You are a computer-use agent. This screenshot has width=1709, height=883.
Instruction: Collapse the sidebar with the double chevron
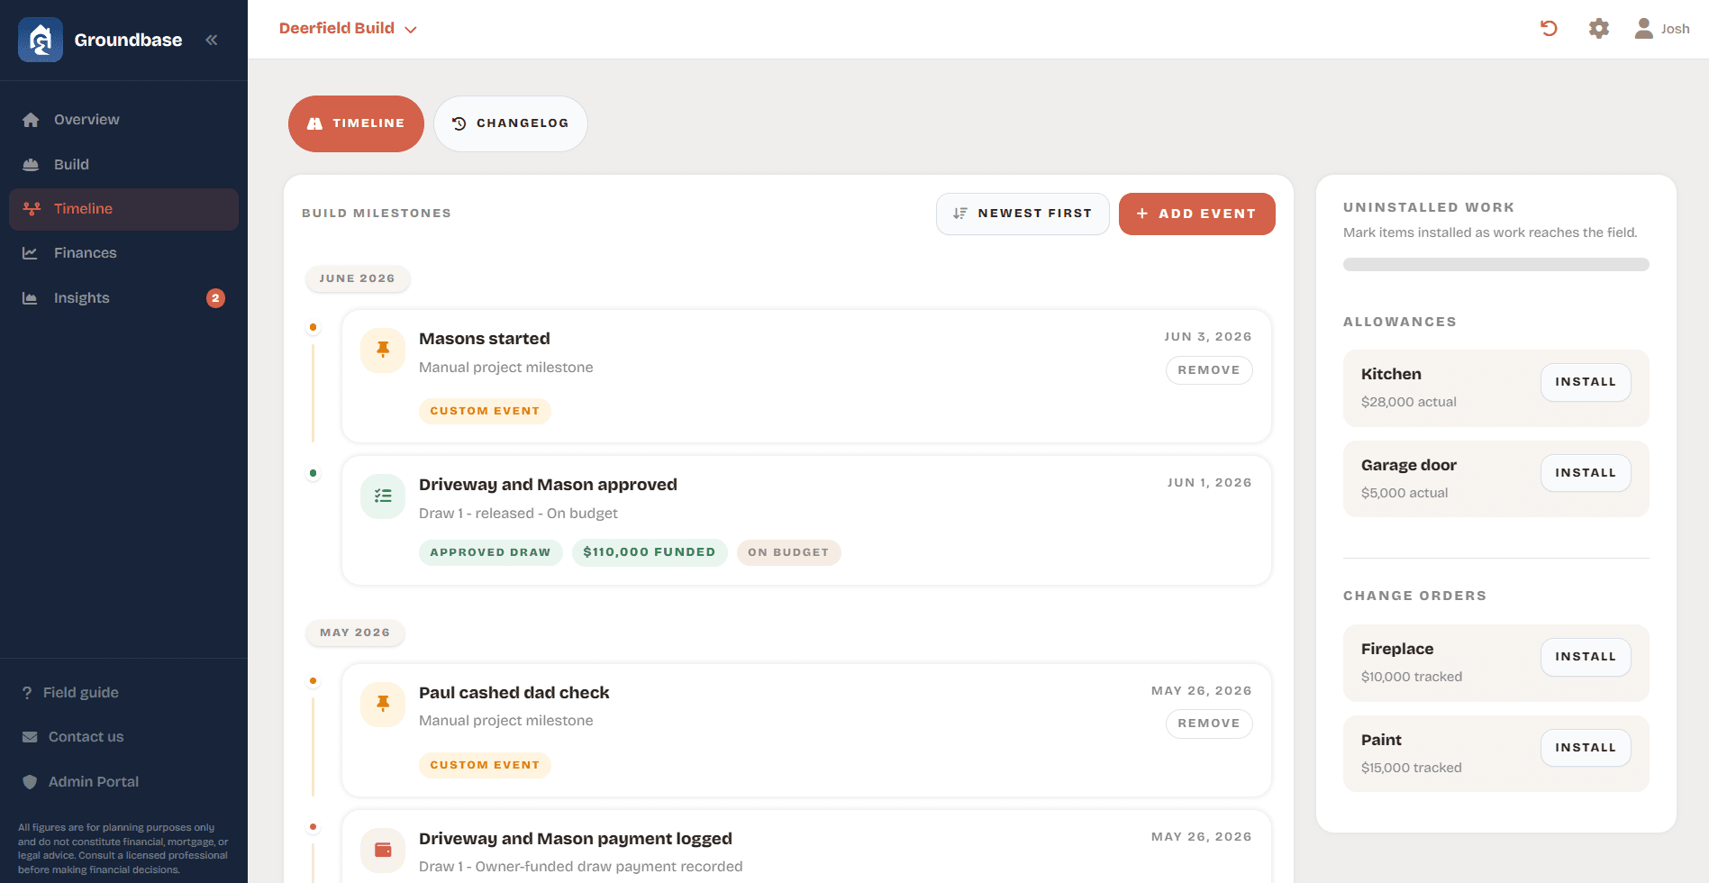[212, 40]
